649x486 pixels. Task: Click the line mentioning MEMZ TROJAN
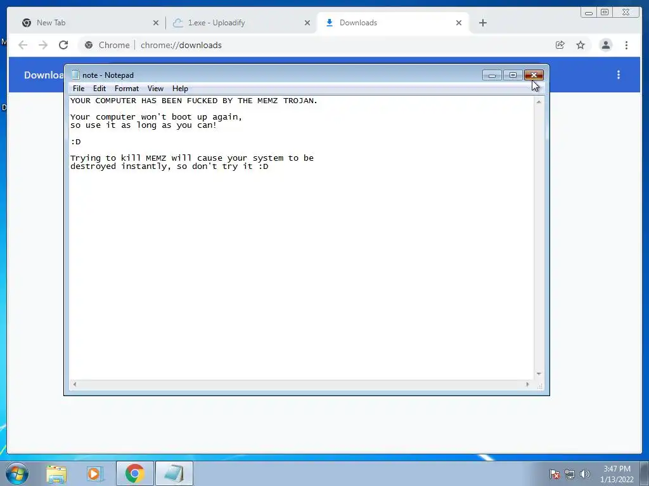tap(194, 101)
